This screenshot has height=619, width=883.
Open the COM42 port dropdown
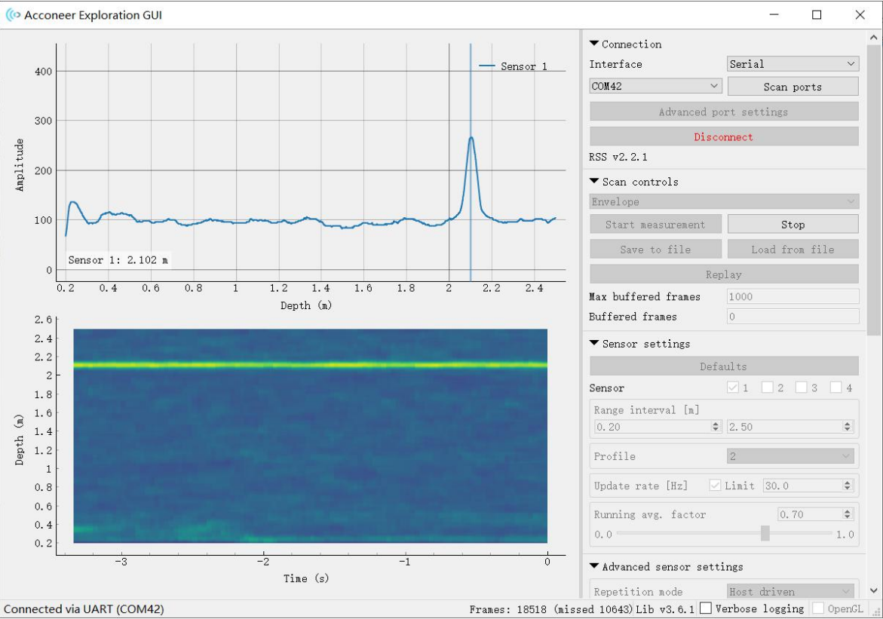tap(655, 86)
